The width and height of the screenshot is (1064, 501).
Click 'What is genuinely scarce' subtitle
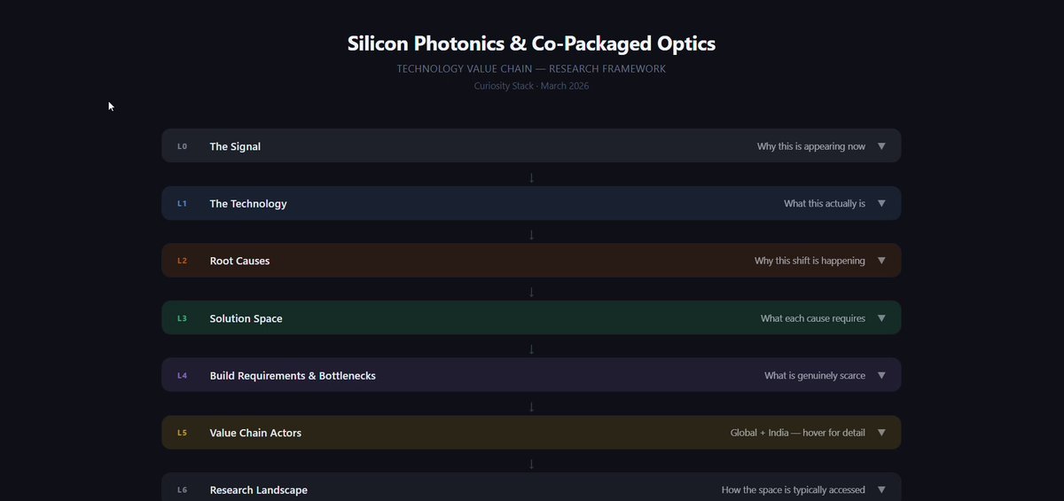pyautogui.click(x=815, y=375)
